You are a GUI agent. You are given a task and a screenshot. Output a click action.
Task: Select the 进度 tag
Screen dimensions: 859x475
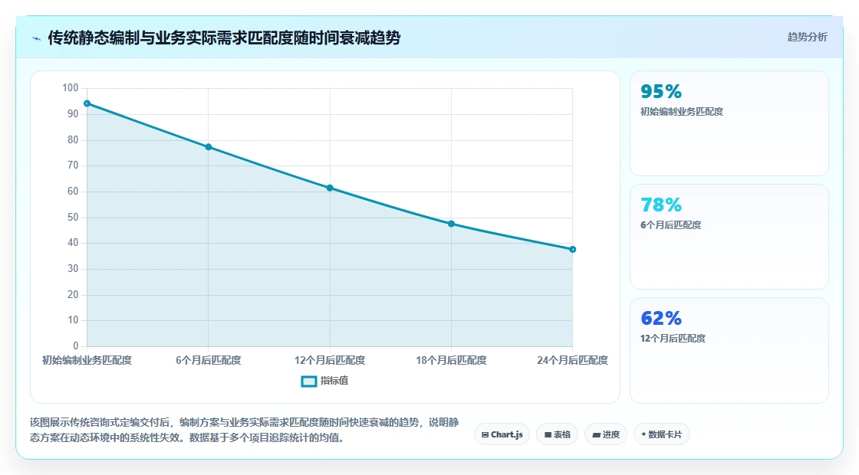[x=606, y=434]
